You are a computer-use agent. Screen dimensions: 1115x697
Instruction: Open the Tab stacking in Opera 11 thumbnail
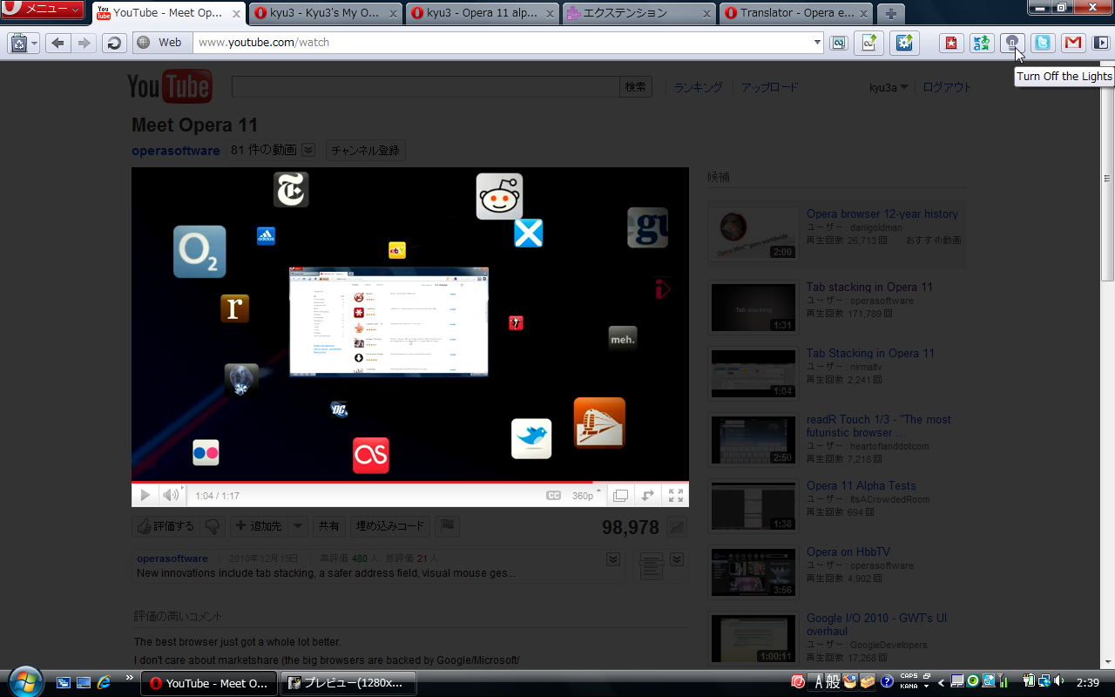pyautogui.click(x=753, y=308)
